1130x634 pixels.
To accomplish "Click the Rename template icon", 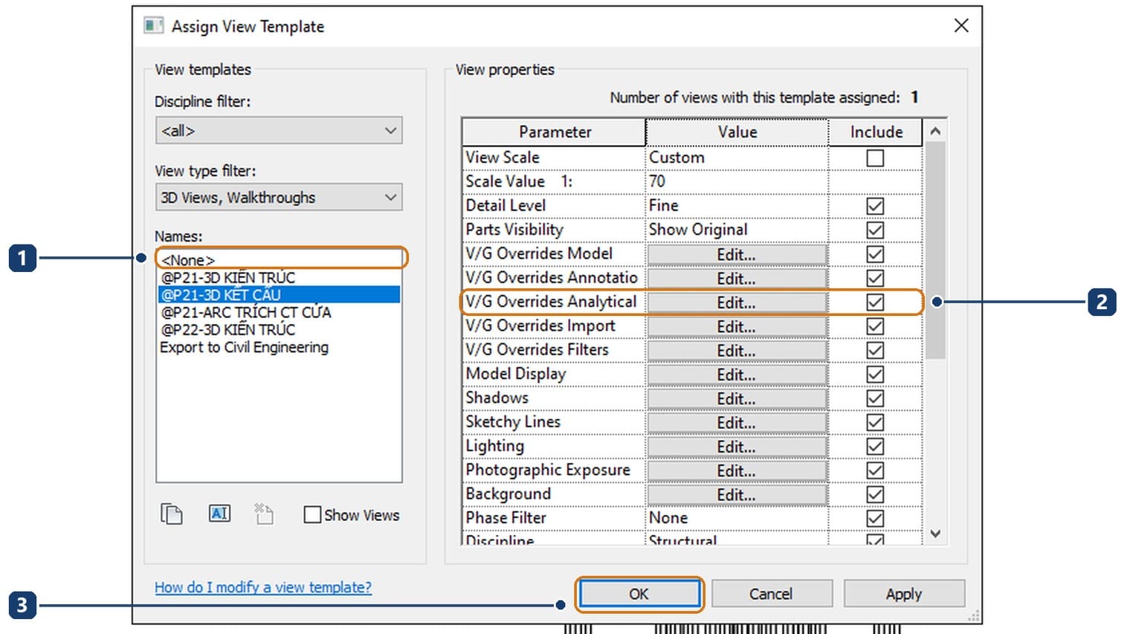I will tap(219, 514).
